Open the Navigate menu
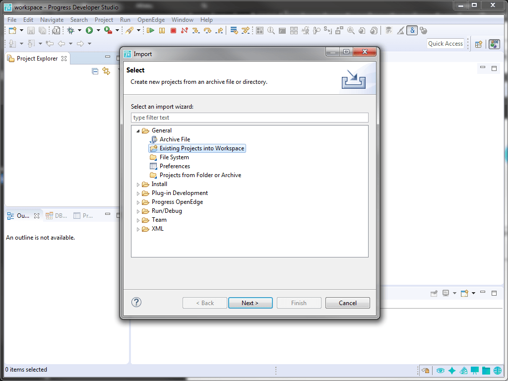The height and width of the screenshot is (381, 508). [x=52, y=20]
